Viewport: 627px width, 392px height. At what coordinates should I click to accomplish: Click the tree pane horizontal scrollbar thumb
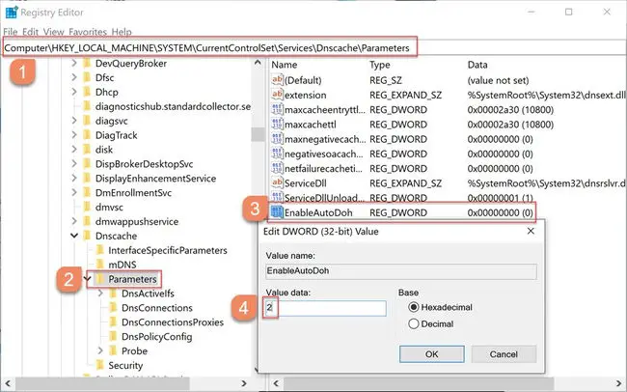pos(102,383)
